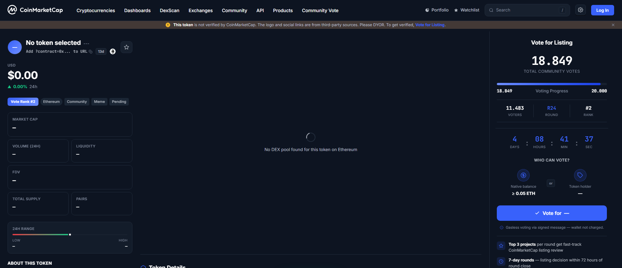Click the Ethereum network logo icon
The width and height of the screenshot is (622, 268).
tap(113, 51)
